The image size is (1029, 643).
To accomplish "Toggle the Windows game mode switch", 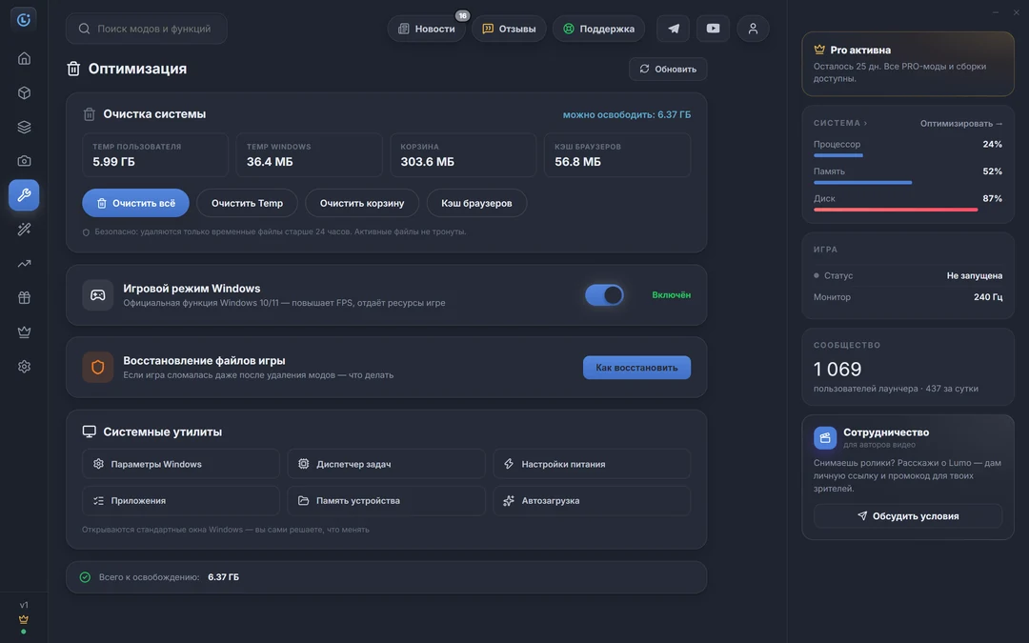I will point(604,294).
